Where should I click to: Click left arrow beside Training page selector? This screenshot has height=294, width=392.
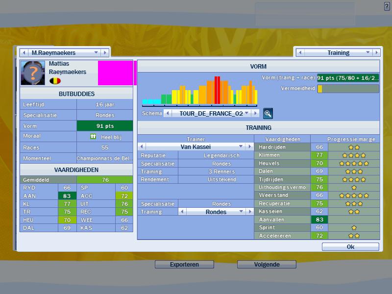point(299,52)
